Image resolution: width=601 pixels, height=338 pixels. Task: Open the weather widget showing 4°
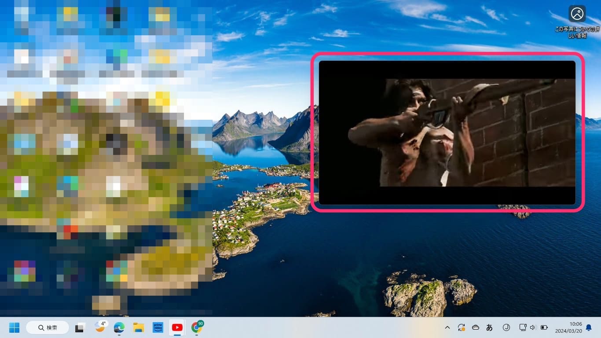(101, 327)
